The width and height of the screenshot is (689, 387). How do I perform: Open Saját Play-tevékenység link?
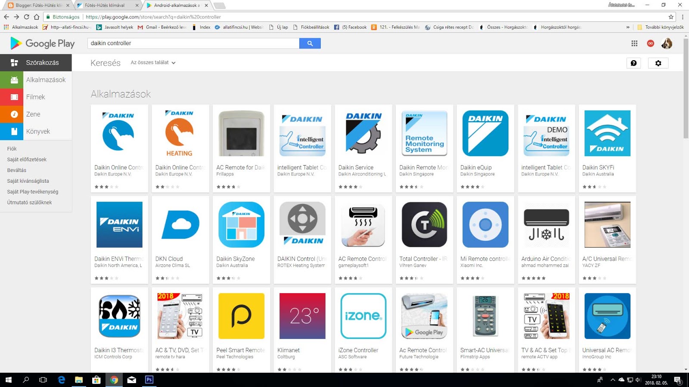point(33,192)
